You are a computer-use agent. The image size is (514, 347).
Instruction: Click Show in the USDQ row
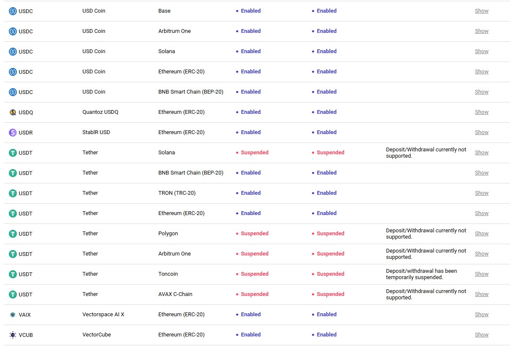[x=482, y=112]
